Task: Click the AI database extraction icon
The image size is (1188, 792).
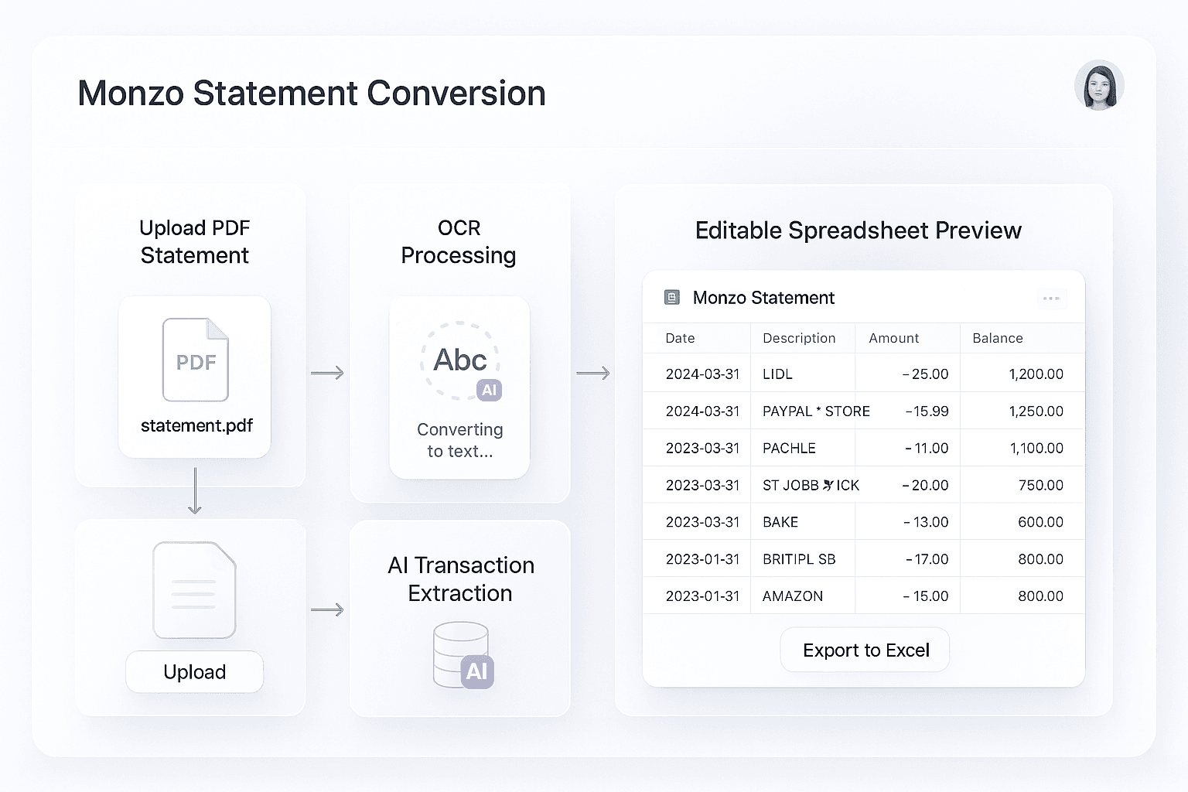Action: click(463, 655)
